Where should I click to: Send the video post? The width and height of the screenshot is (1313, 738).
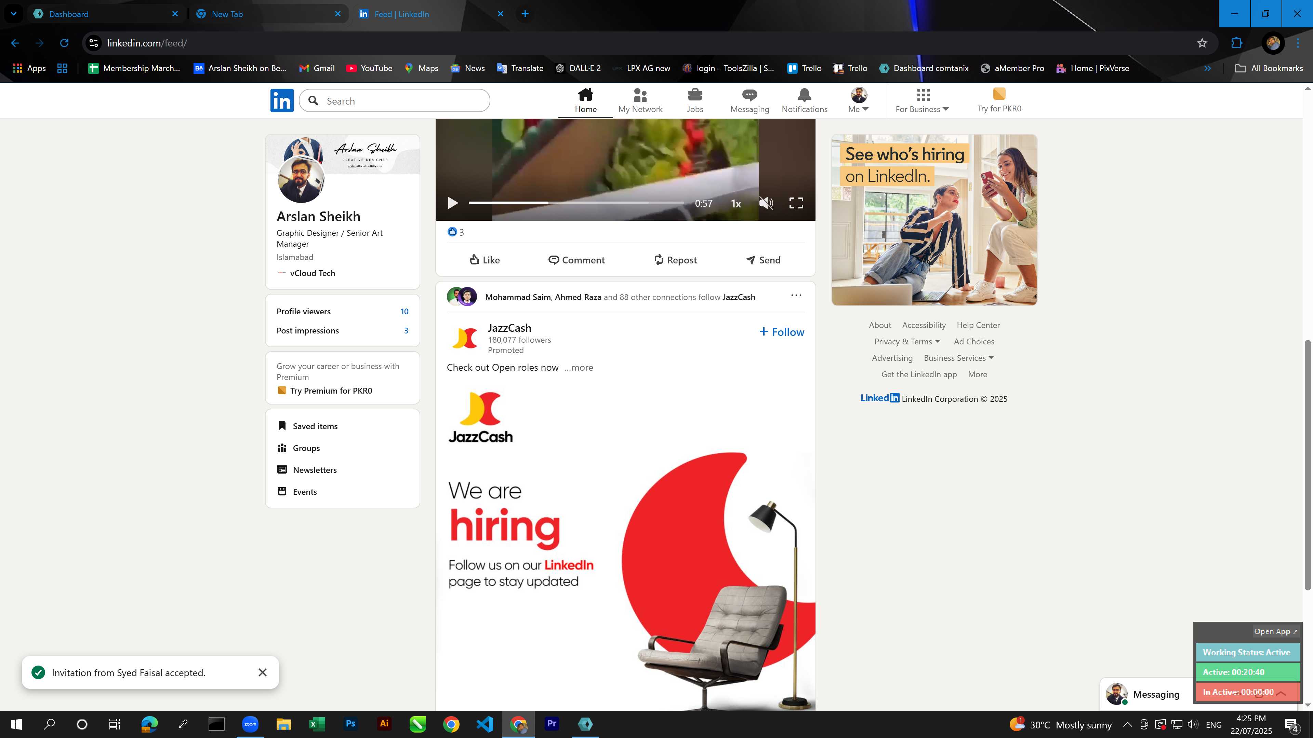click(x=763, y=260)
